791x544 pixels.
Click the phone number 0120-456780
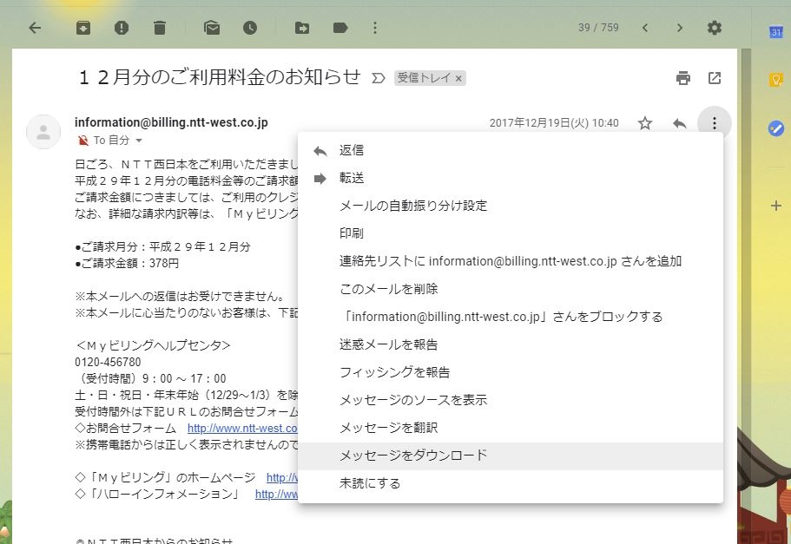[108, 362]
